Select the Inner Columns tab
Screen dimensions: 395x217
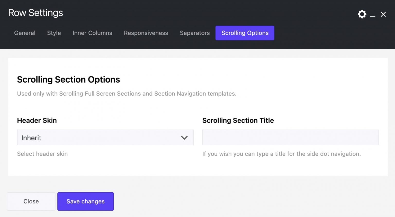click(x=92, y=33)
